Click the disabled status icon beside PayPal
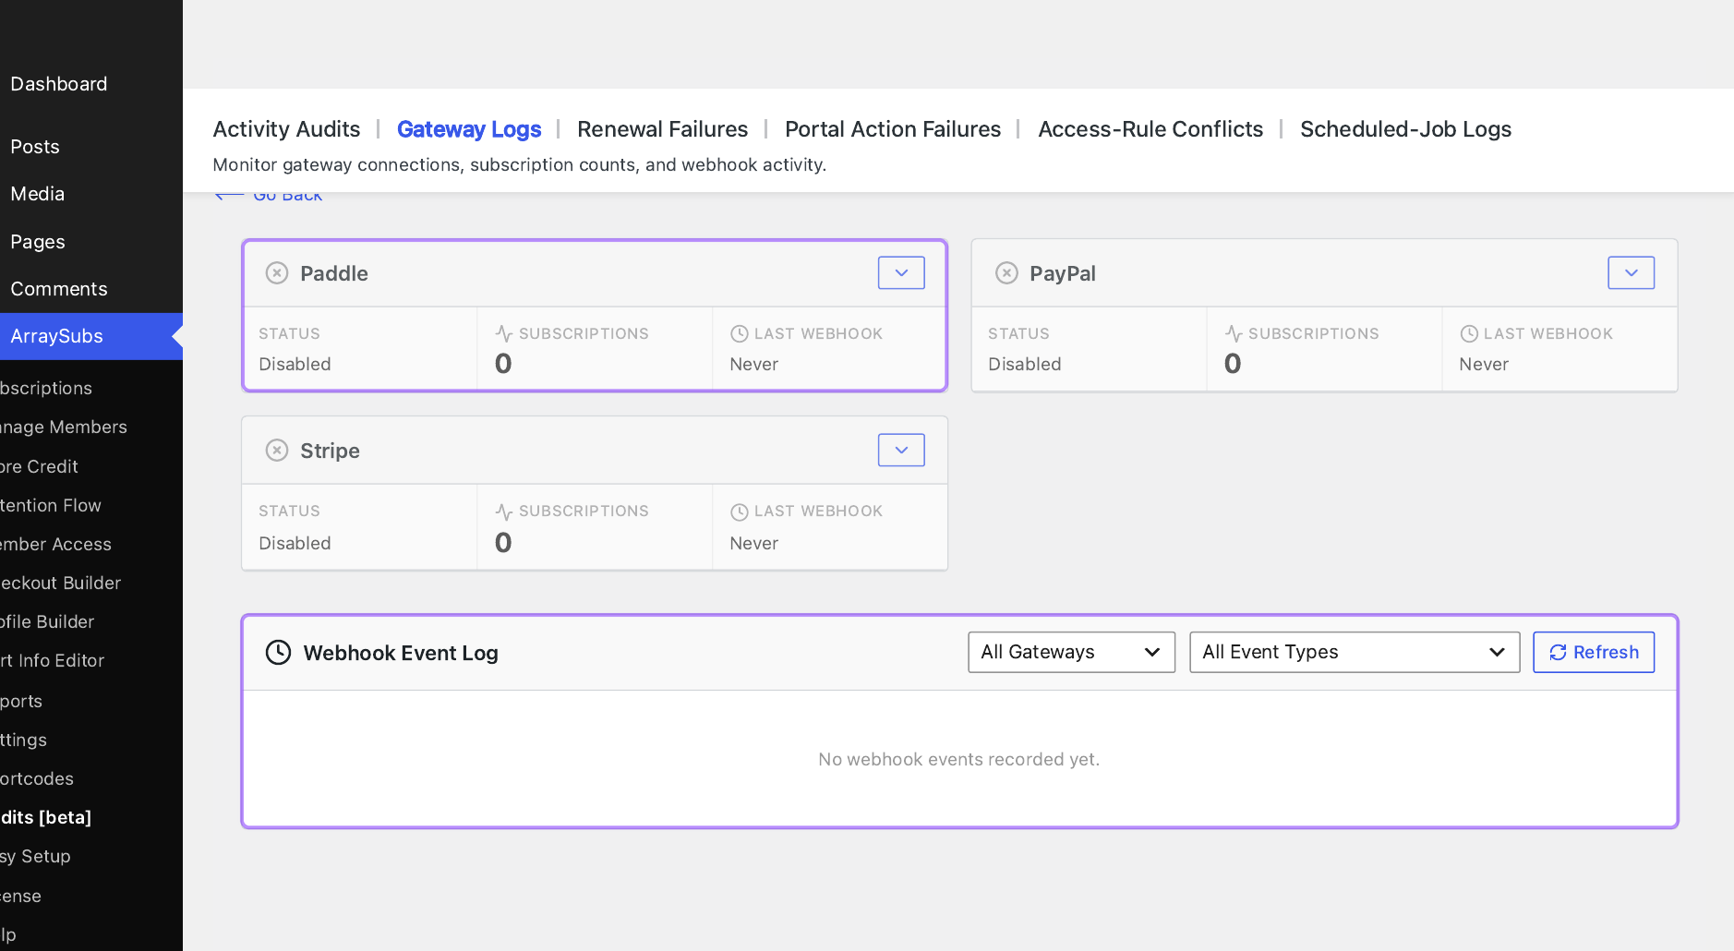The image size is (1734, 951). pos(1006,272)
